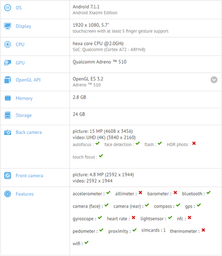Image resolution: width=222 pixels, height=256 pixels.
Task: Click the Storage drive icon
Action: [7, 115]
